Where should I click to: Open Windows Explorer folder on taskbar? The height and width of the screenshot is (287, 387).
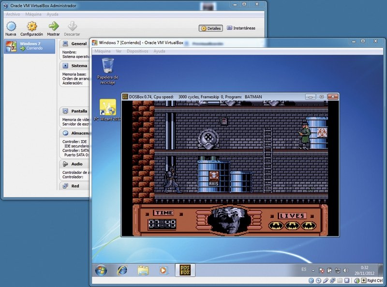[x=143, y=270]
